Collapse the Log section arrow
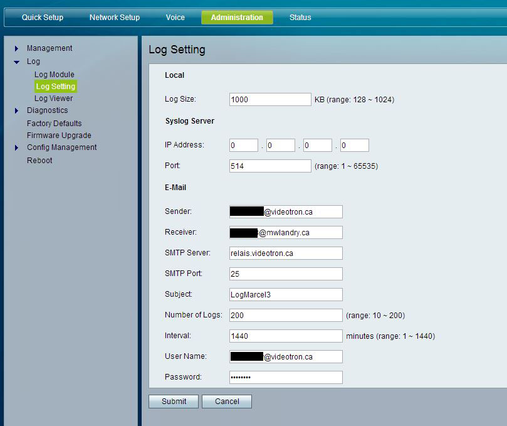The image size is (507, 426). coord(17,62)
